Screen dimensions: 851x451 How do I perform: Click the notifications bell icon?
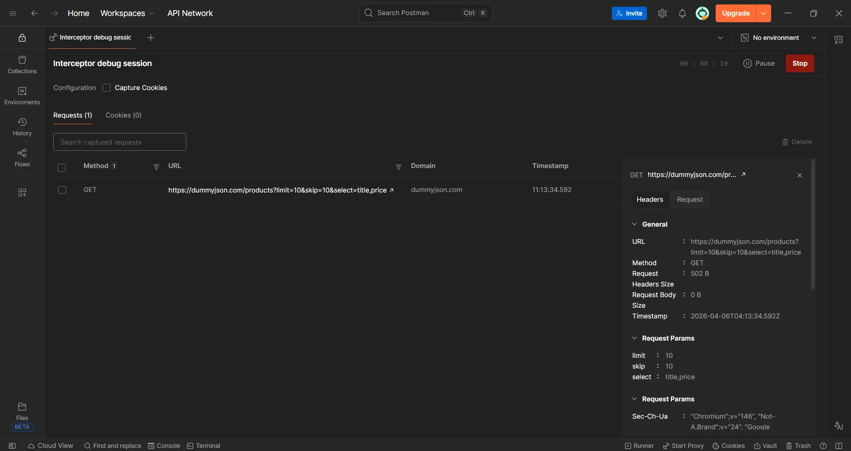point(682,13)
